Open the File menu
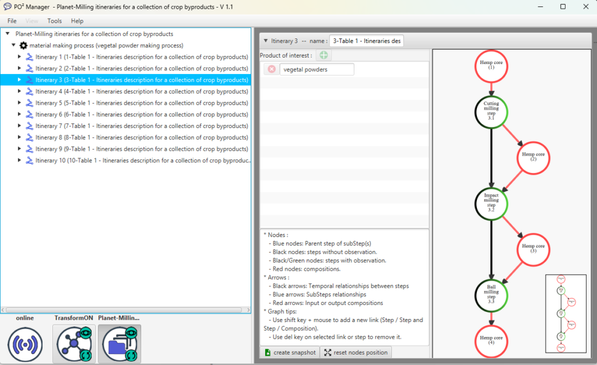This screenshot has height=365, width=597. click(x=12, y=21)
